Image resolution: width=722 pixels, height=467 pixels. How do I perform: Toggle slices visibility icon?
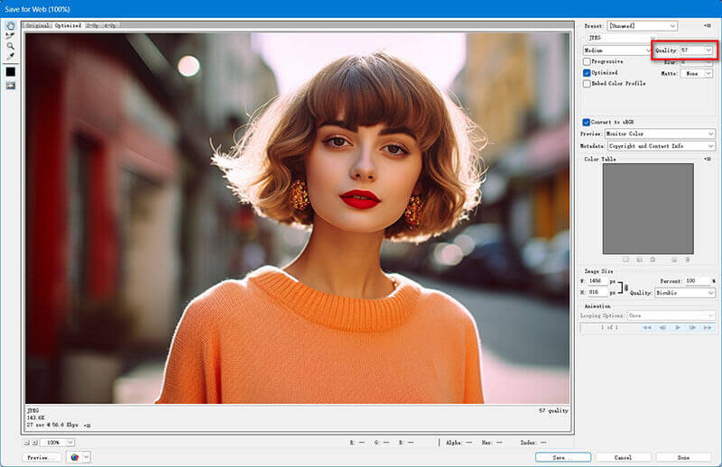pyautogui.click(x=11, y=86)
